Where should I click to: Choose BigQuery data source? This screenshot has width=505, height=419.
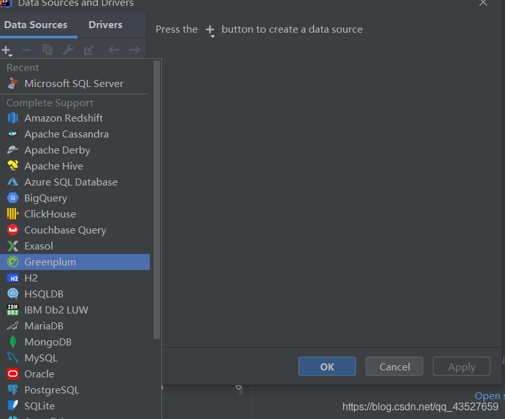(x=75, y=198)
